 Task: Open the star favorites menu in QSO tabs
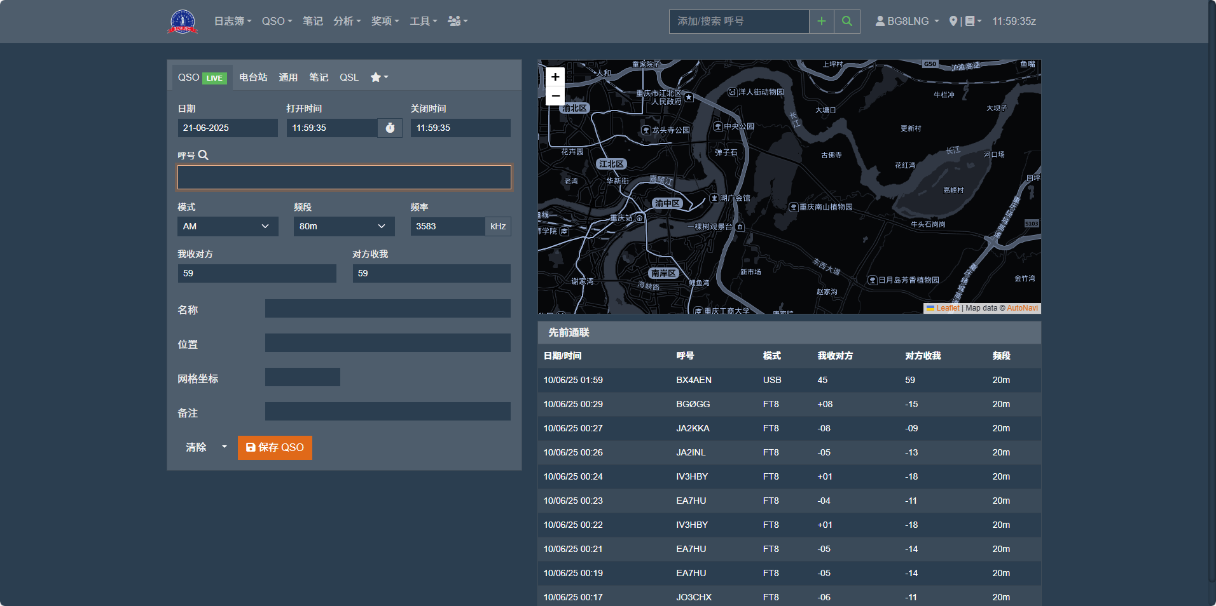[379, 77]
